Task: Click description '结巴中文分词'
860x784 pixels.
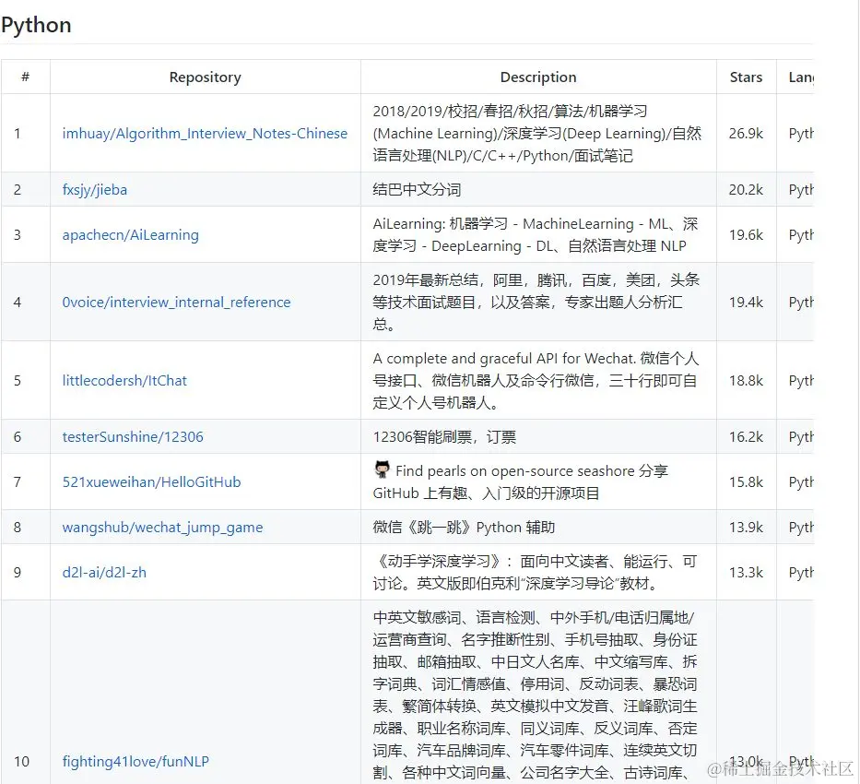Action: click(x=417, y=190)
